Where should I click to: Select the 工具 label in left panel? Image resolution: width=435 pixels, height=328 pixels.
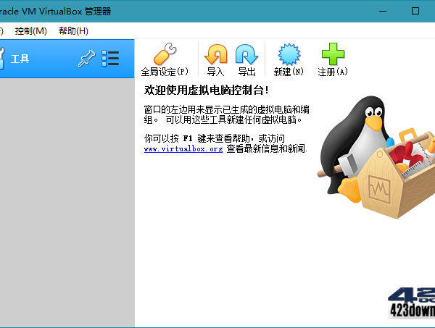(20, 59)
